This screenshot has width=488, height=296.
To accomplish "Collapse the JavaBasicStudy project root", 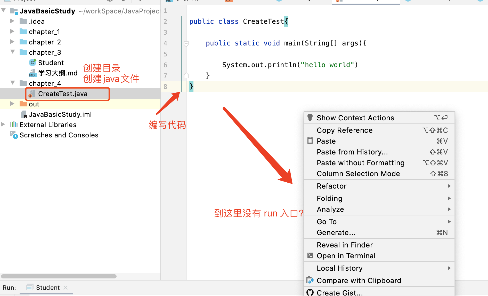I will (x=3, y=11).
